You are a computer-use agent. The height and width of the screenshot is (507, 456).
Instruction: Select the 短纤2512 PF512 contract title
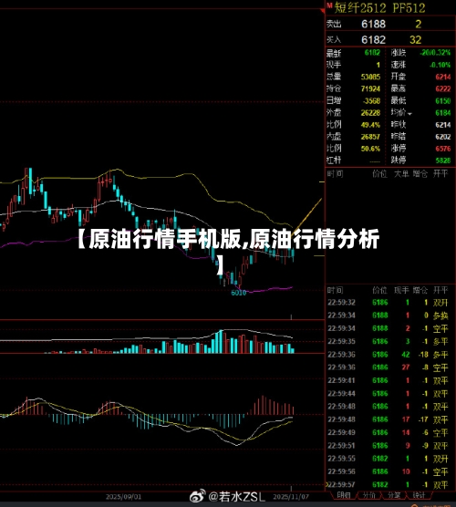pos(379,8)
